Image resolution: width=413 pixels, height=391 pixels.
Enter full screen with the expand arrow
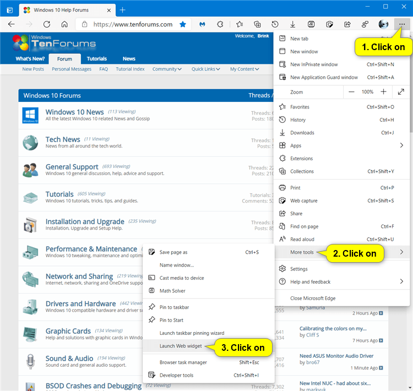pos(401,92)
